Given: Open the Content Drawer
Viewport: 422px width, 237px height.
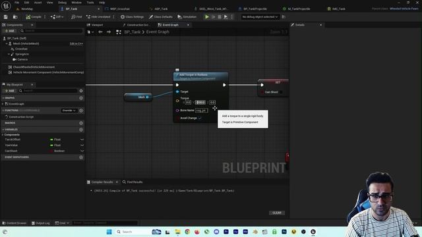Looking at the screenshot, I should [x=15, y=223].
